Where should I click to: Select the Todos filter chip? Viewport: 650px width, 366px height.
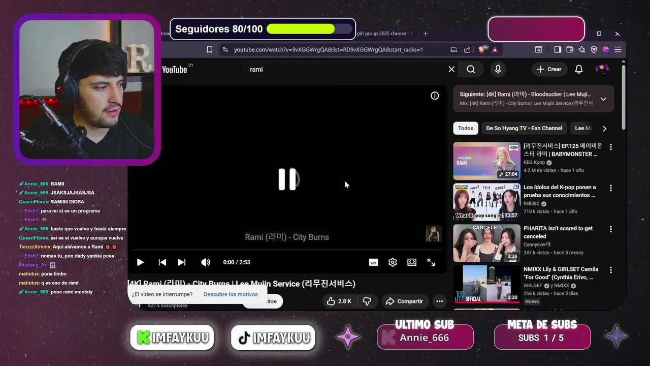(x=466, y=128)
